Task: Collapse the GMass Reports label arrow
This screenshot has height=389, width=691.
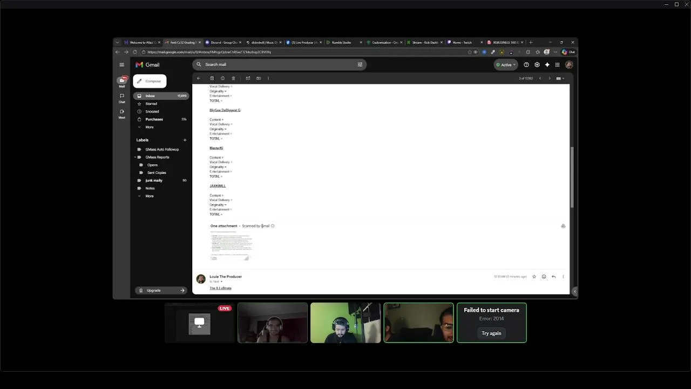Action: (x=135, y=157)
